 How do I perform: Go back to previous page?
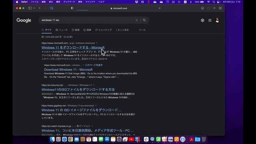[x=40, y=8]
